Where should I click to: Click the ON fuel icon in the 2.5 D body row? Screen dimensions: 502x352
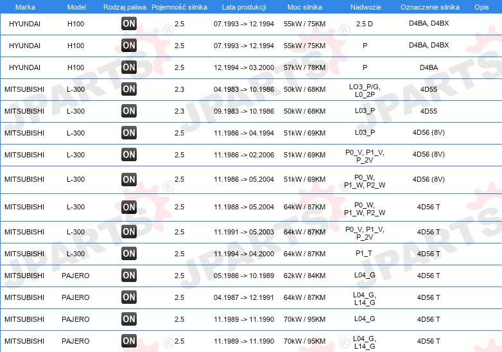(x=129, y=23)
